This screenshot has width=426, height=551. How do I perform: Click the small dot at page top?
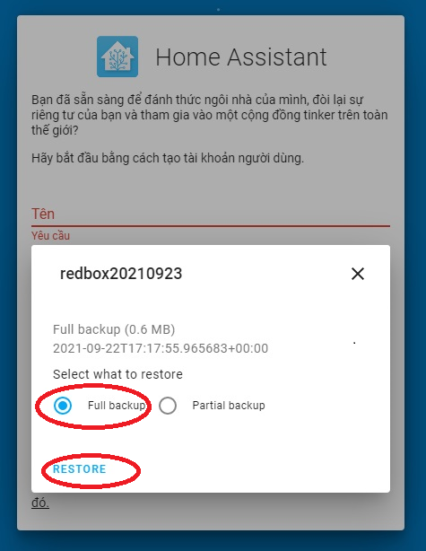218,10
